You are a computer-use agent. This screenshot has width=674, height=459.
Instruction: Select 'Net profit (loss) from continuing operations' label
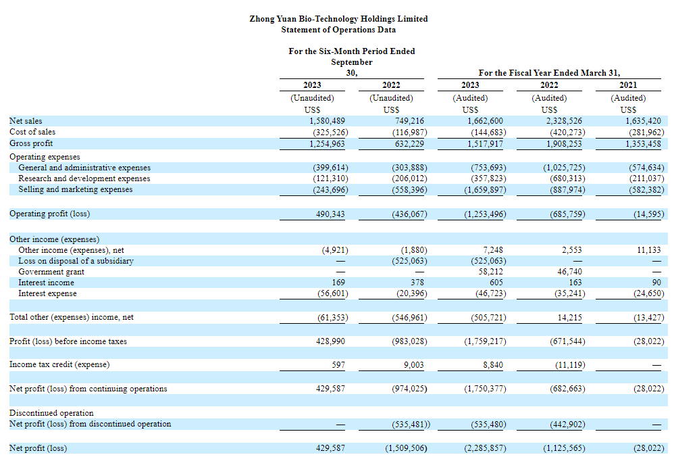[x=88, y=389]
